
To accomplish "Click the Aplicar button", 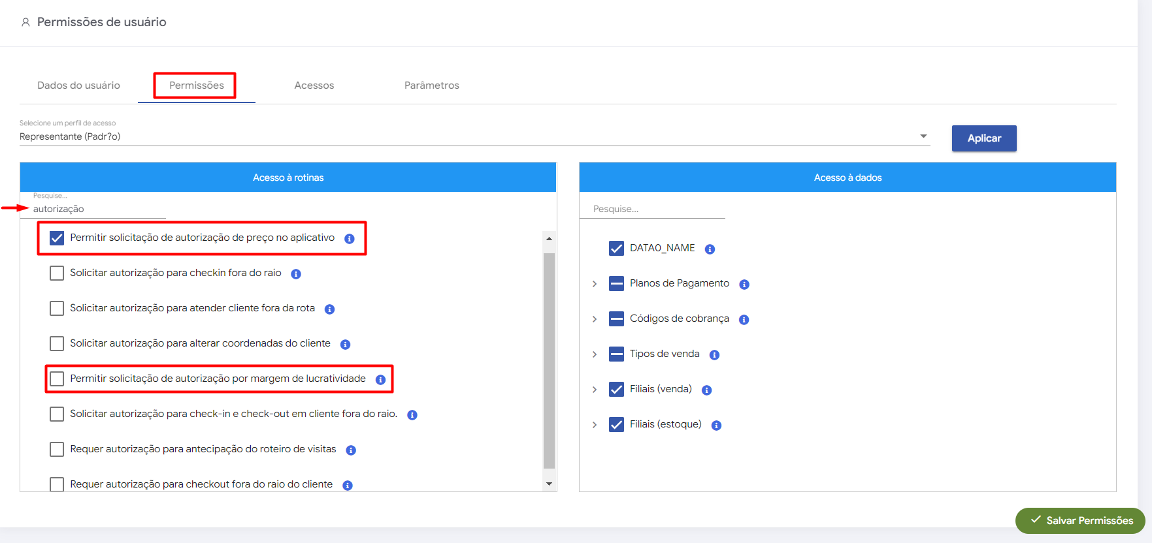I will pyautogui.click(x=983, y=138).
